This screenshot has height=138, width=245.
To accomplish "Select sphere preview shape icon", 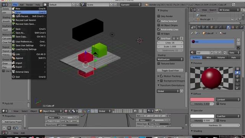I will [237, 72].
